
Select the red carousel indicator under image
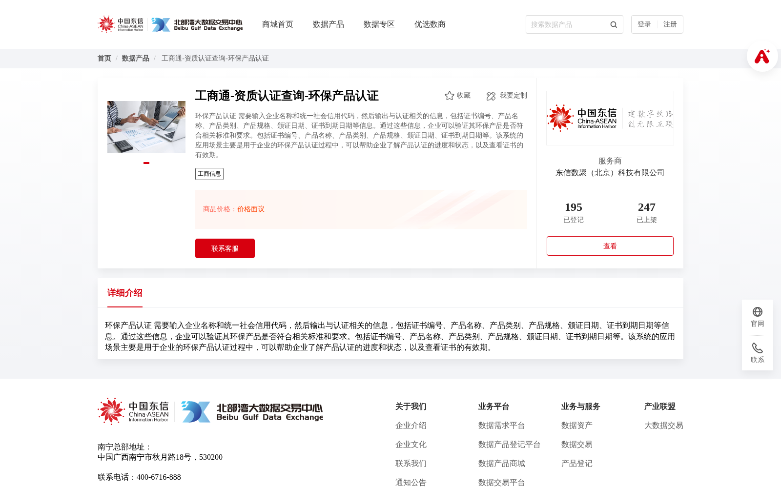click(x=146, y=163)
